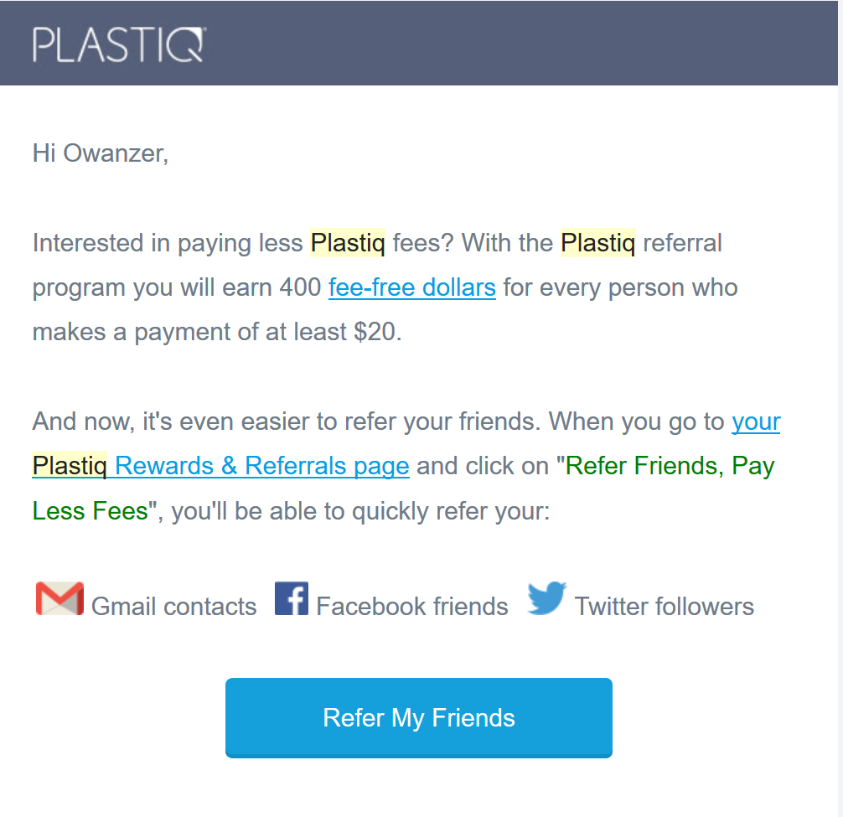Click the green Less Fees text
Image resolution: width=843 pixels, height=817 pixels.
click(x=90, y=510)
